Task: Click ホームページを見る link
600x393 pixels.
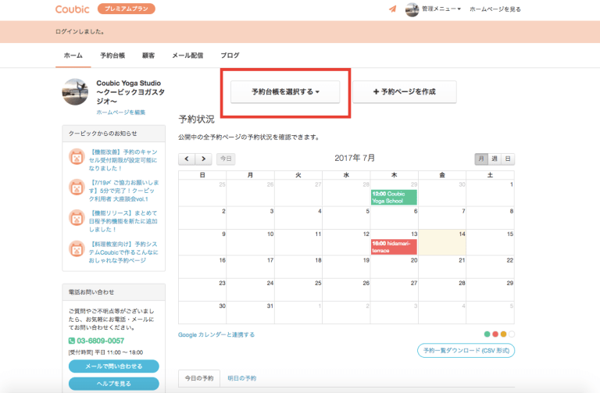Action: (x=495, y=9)
